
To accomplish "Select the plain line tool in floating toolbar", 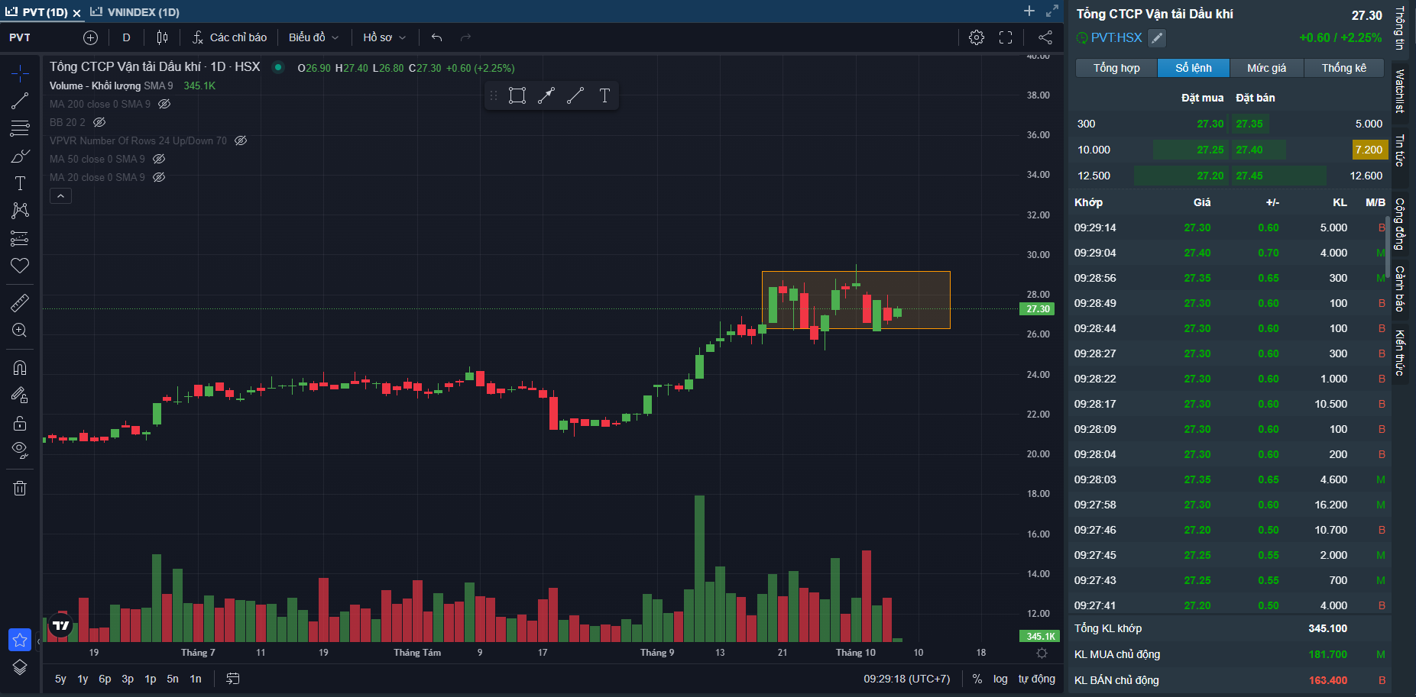I will pyautogui.click(x=575, y=95).
